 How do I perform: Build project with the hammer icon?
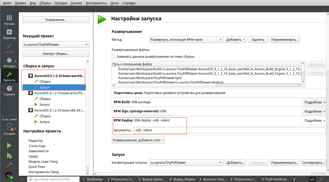pyautogui.click(x=9, y=165)
